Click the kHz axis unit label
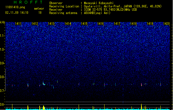 coord(2,22)
